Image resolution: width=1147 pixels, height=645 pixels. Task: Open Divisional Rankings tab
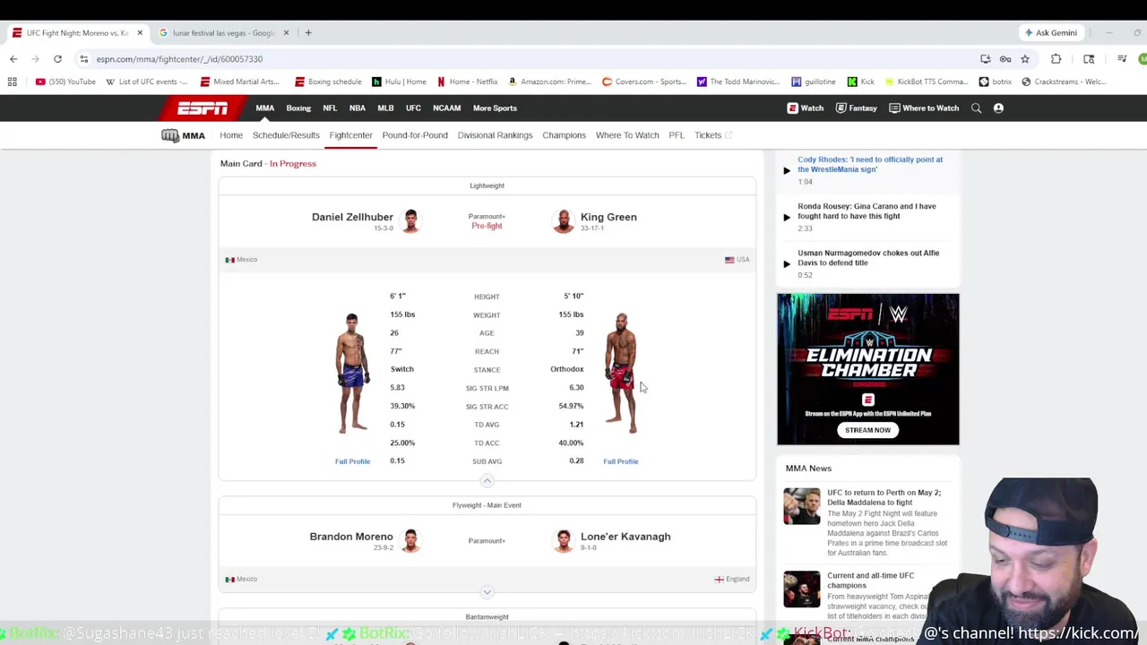pos(495,135)
